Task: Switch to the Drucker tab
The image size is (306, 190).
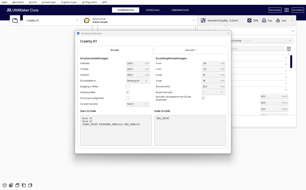Action: pos(115,50)
